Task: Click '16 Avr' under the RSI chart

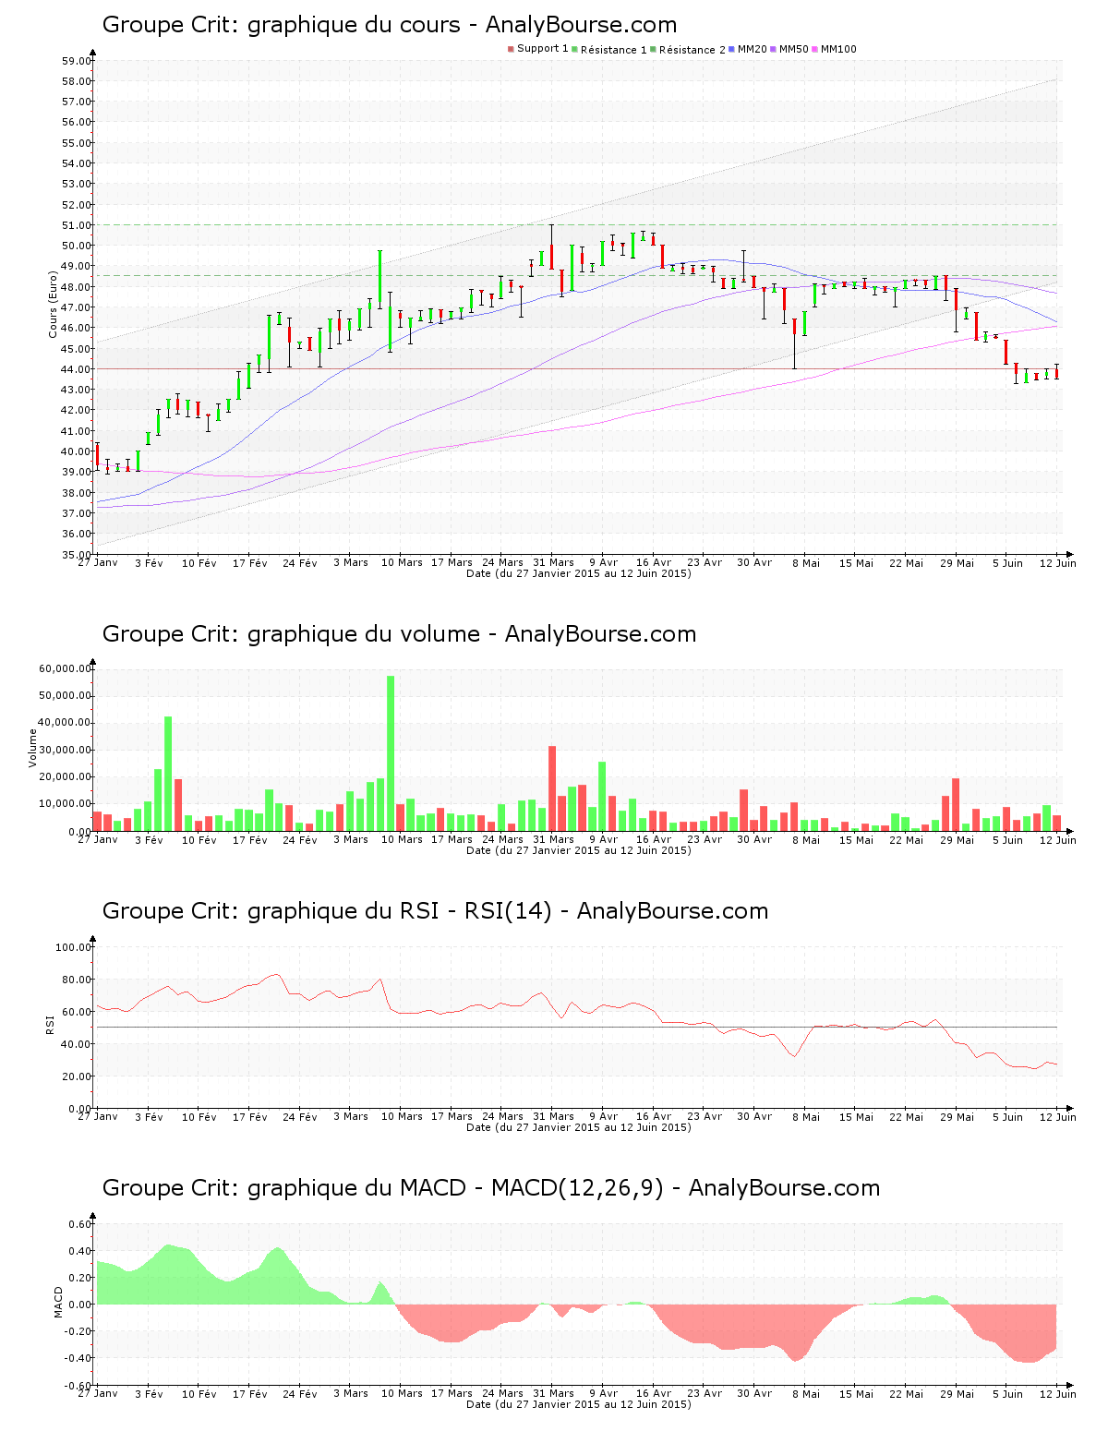Action: click(x=654, y=1117)
